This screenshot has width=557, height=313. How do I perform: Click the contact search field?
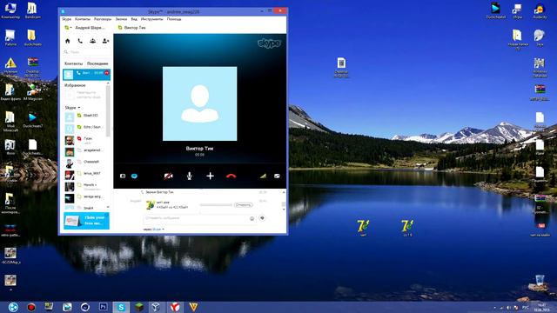(87, 52)
